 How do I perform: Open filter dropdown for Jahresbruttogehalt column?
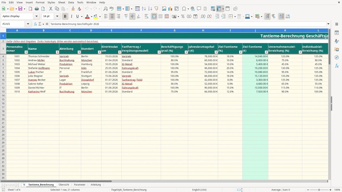pos(216,52)
